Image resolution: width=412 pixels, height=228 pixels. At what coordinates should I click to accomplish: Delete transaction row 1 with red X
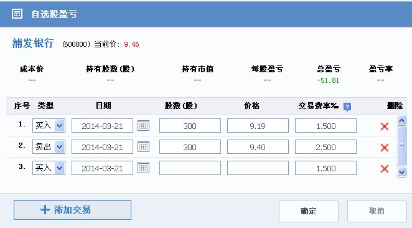tap(385, 126)
